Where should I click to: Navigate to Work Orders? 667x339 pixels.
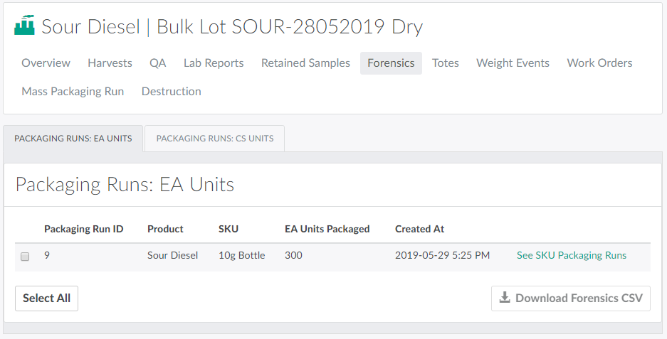[x=599, y=63]
